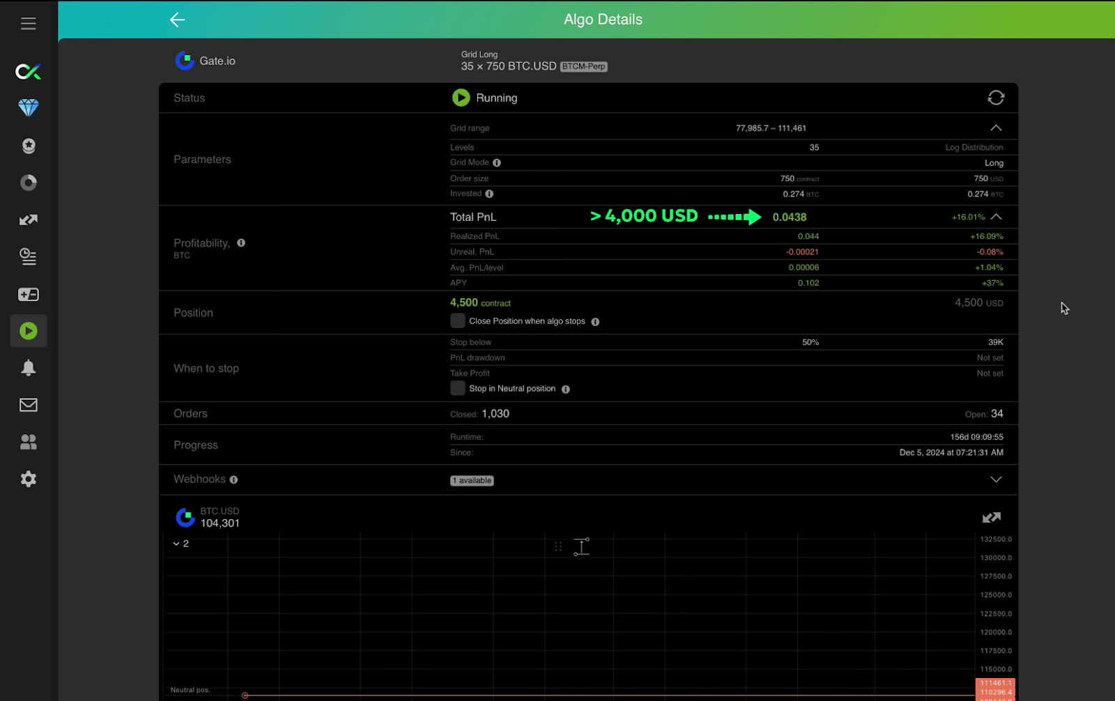Click the chart expand arrows icon
The image size is (1115, 701).
coord(991,518)
